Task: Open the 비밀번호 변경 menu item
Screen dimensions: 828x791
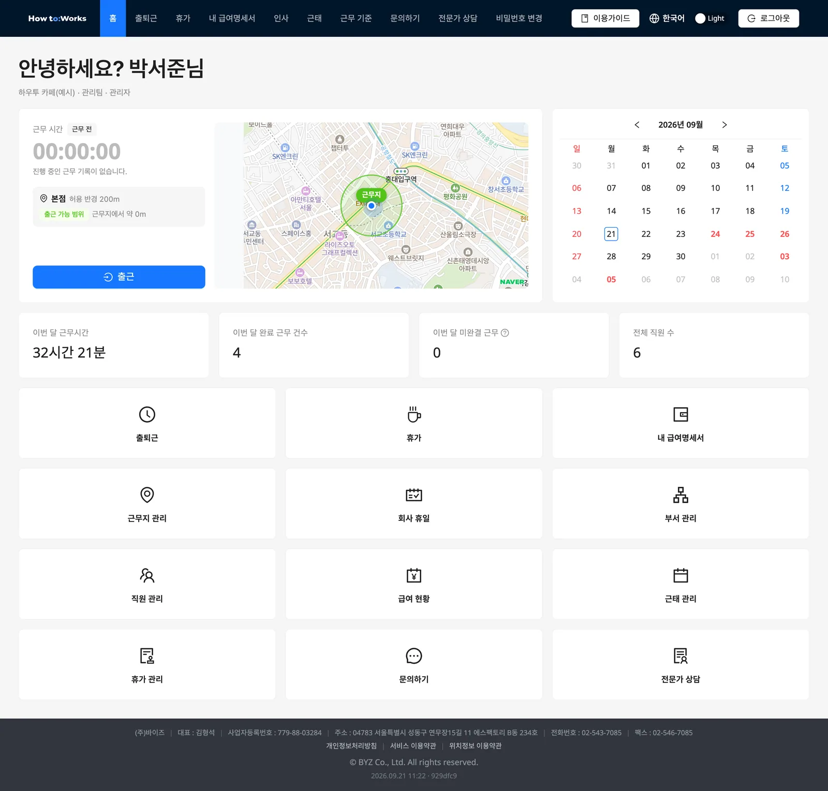Action: [519, 18]
